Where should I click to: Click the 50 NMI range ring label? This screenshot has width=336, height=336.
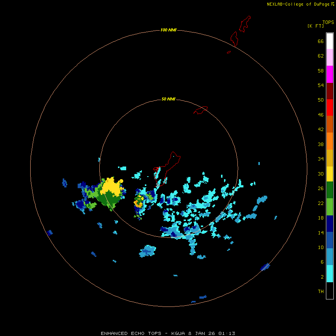click(x=168, y=99)
